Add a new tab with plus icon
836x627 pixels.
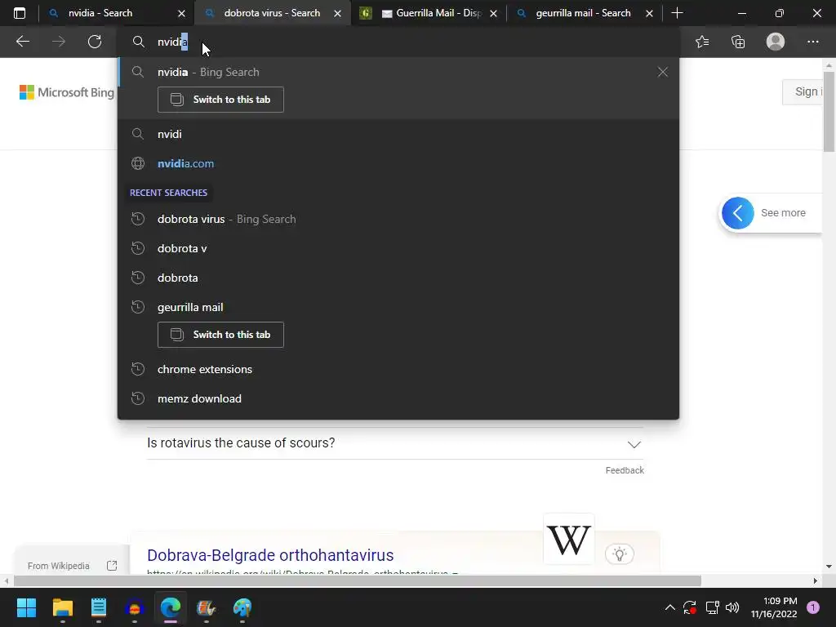(x=677, y=13)
